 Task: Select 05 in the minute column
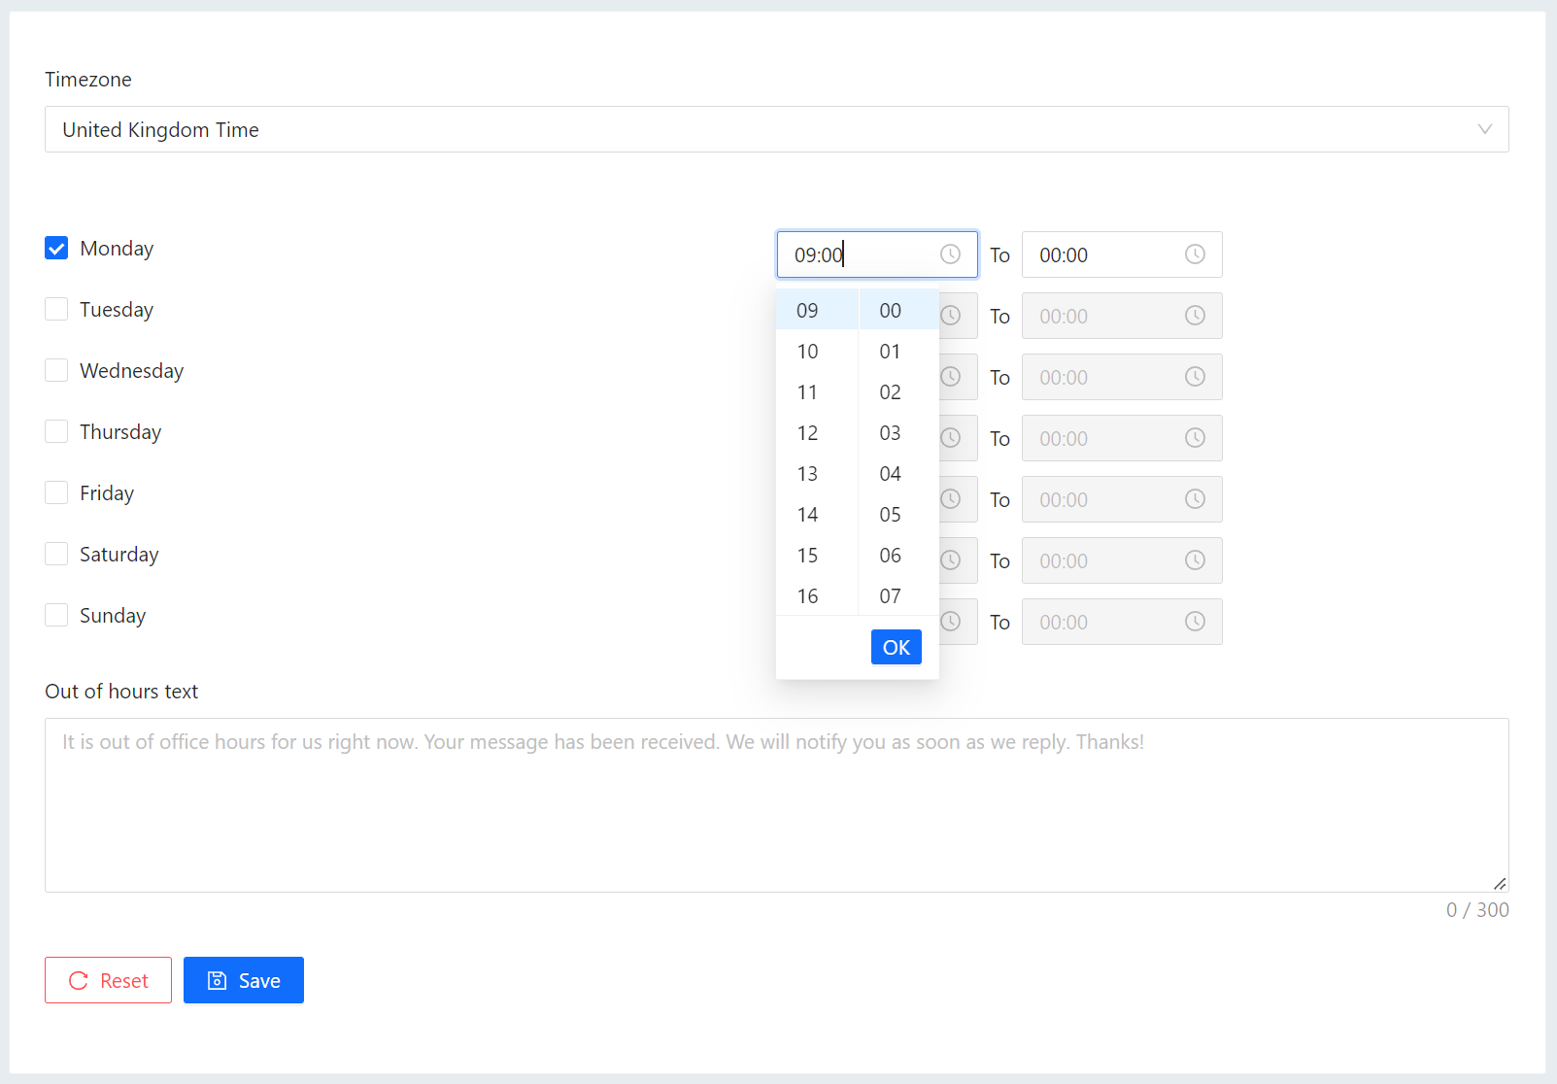[x=890, y=514]
